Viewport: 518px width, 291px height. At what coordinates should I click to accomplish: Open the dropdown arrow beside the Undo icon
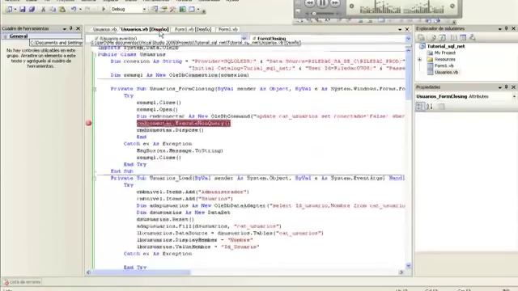tap(80, 9)
